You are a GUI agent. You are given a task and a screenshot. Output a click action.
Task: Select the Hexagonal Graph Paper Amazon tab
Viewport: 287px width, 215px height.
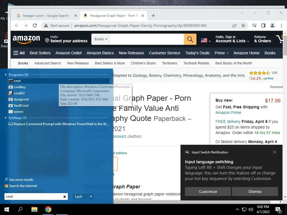click(x=114, y=16)
